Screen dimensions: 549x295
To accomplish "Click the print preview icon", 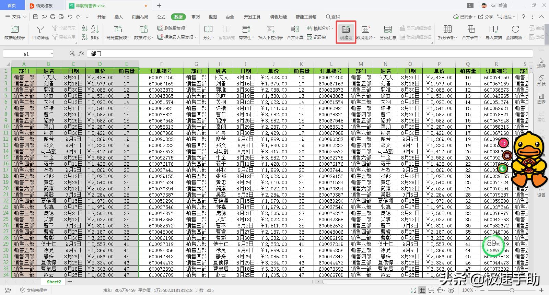I will click(x=61, y=17).
